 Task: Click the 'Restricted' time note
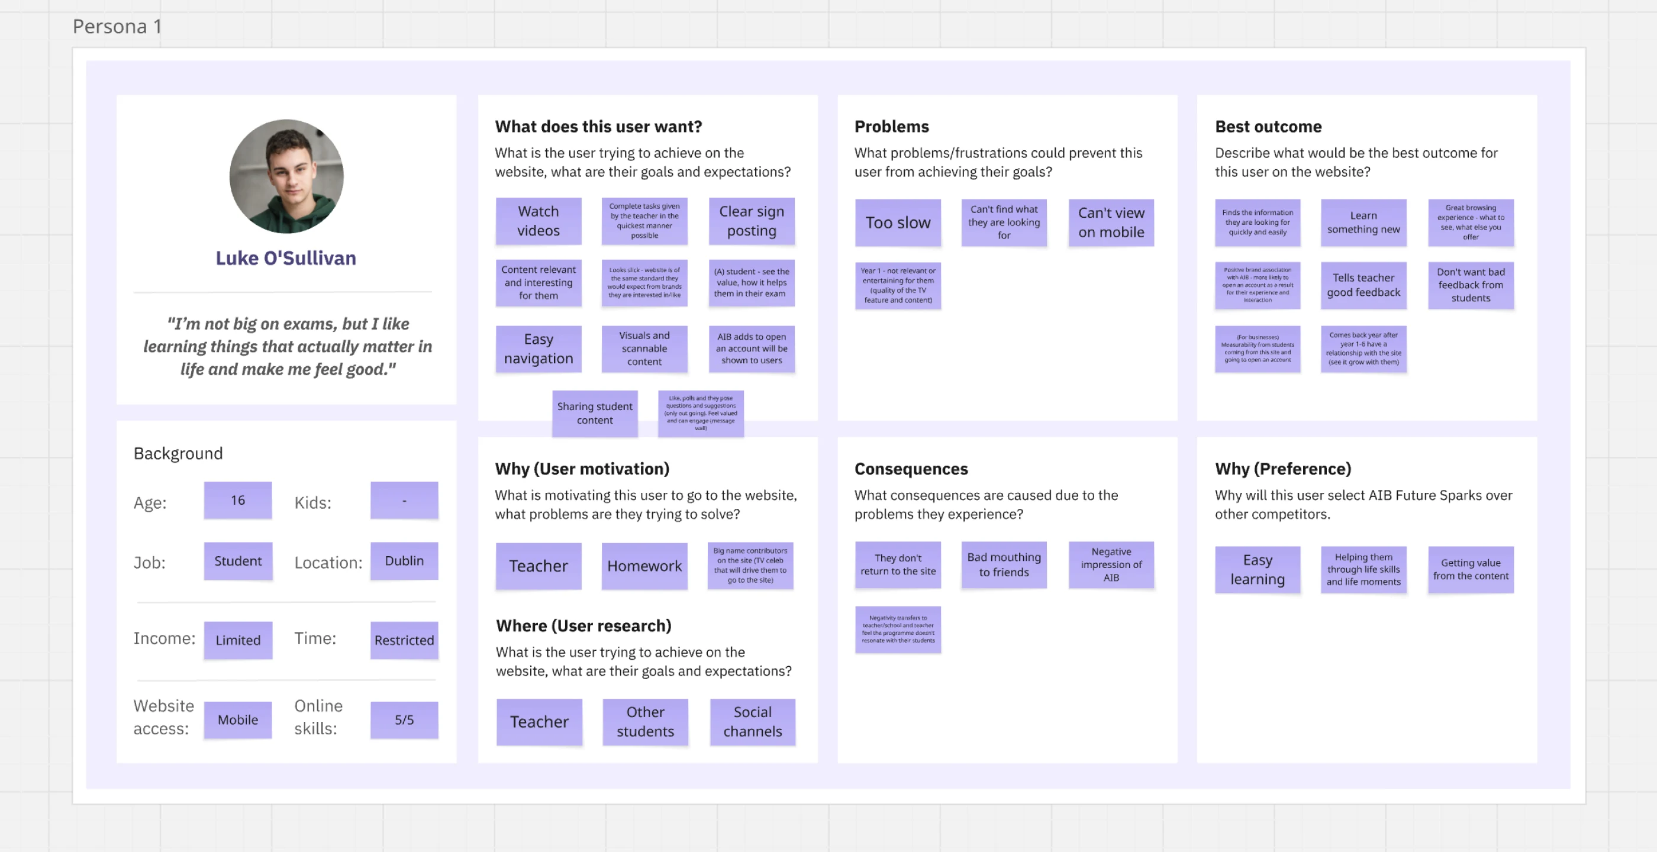tap(404, 640)
